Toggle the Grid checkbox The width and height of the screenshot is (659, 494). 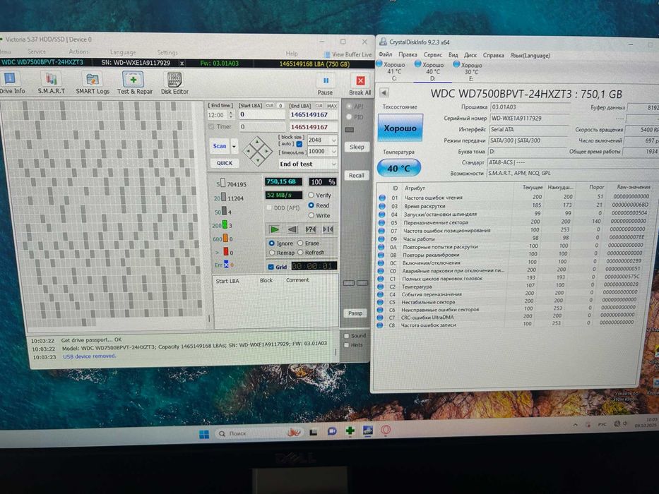pos(271,267)
